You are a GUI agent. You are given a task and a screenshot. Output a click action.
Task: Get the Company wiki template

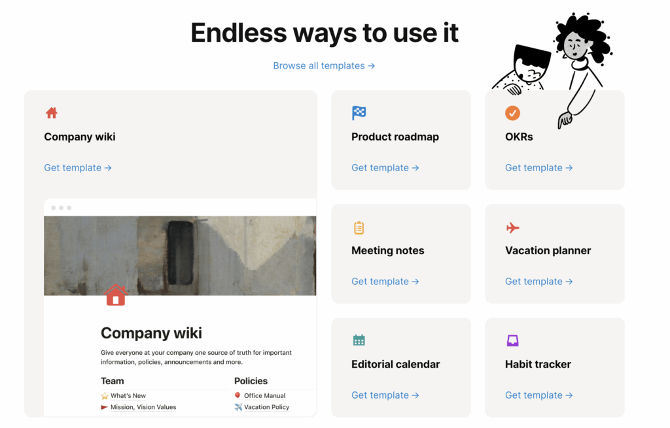[x=77, y=167]
